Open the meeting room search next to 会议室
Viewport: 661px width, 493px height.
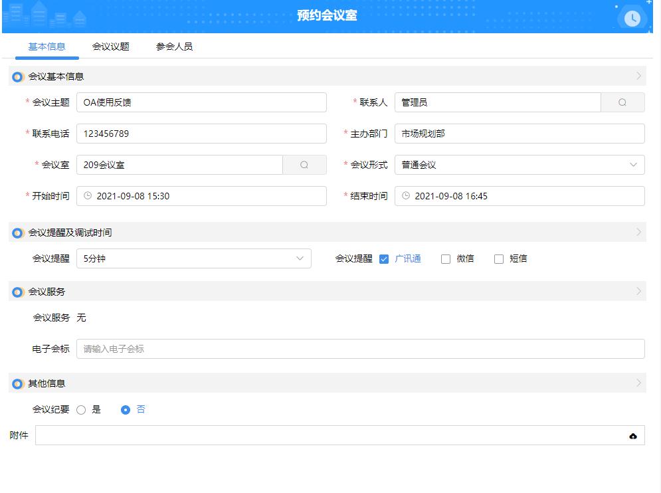point(304,165)
